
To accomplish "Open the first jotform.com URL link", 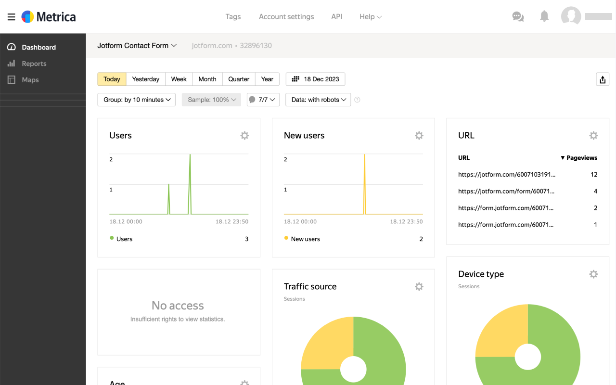I will (x=507, y=174).
